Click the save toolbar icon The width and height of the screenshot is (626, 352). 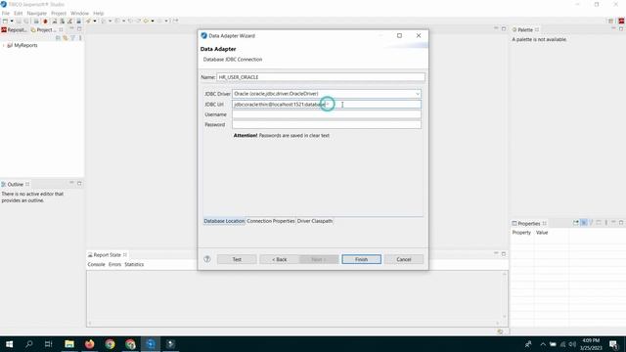pyautogui.click(x=19, y=21)
